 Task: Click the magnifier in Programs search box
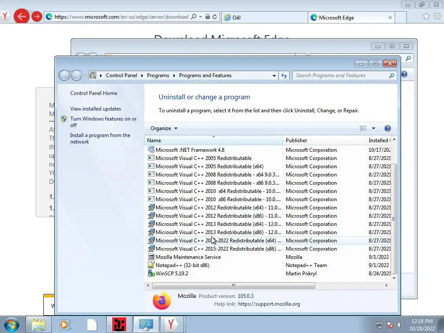(392, 75)
